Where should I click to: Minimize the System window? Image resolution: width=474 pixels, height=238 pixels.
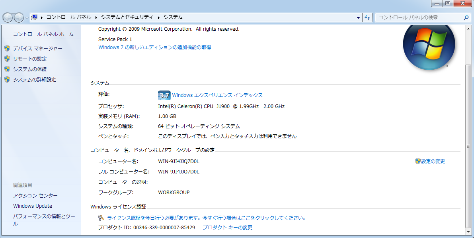pos(437,3)
